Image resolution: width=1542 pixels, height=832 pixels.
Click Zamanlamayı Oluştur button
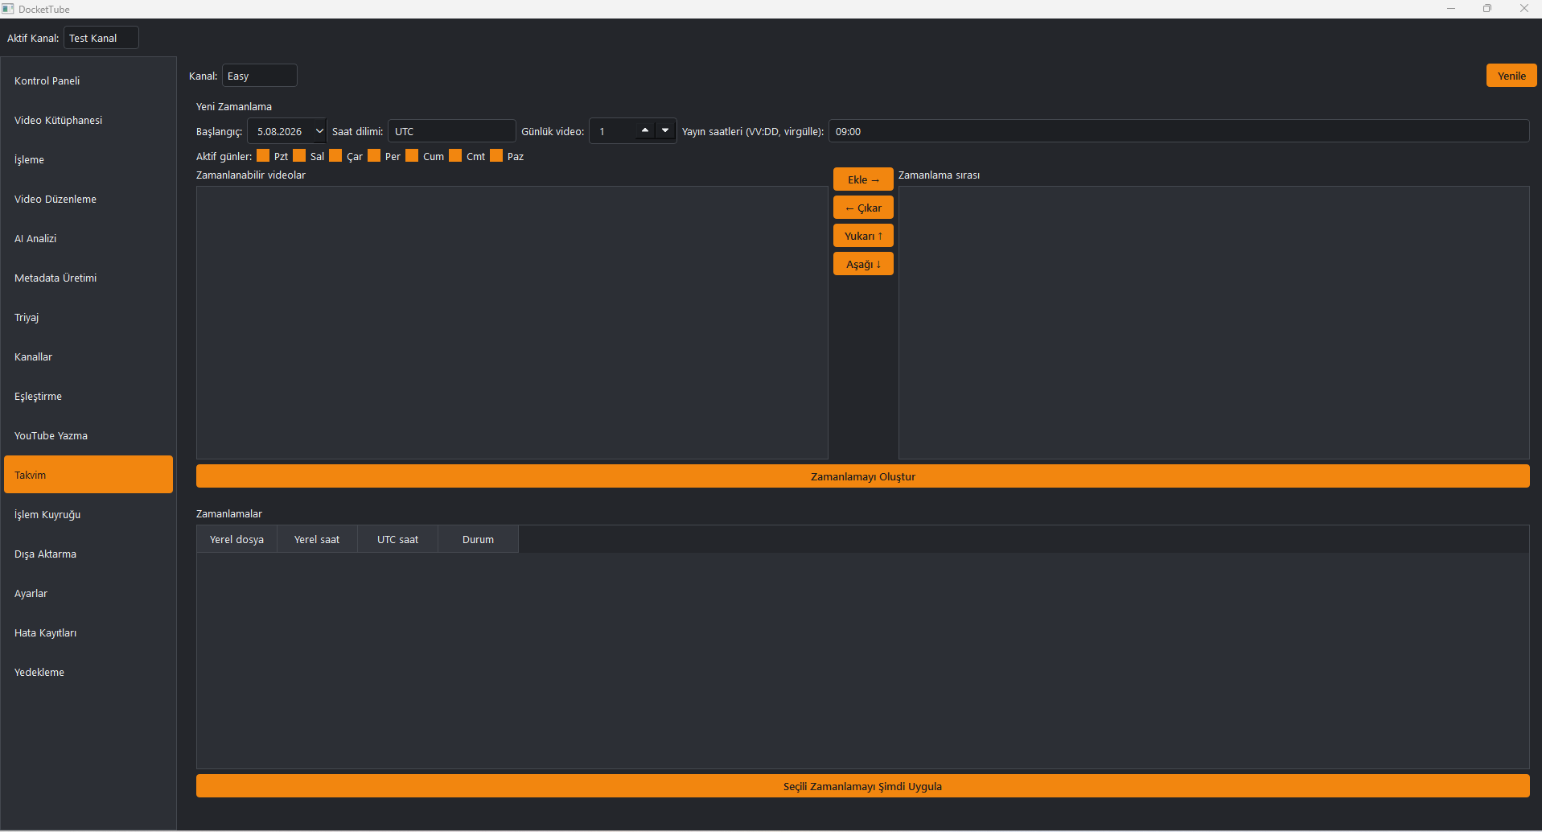[x=863, y=476]
